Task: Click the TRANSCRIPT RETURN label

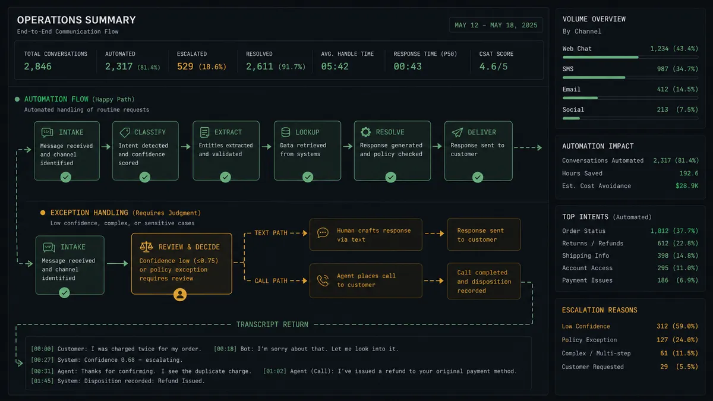Action: coord(272,324)
